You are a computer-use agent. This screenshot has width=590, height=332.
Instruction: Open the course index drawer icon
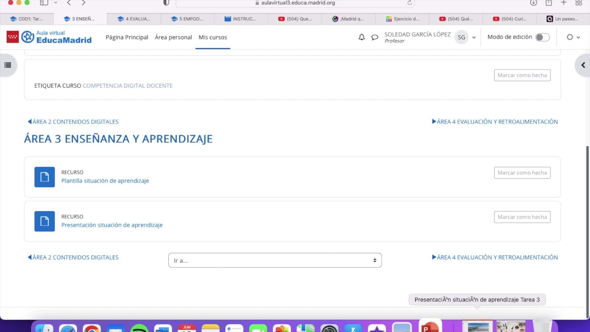[x=8, y=65]
